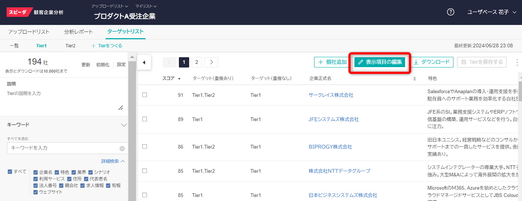The height and width of the screenshot is (201, 522).
Task: Sort the company official name column
Action: tap(415, 79)
